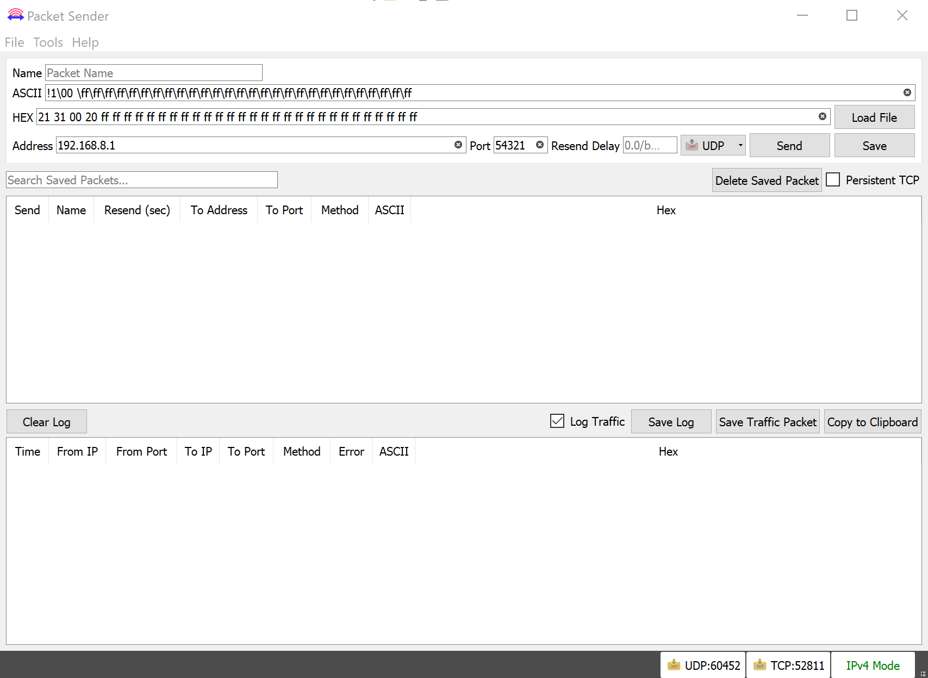This screenshot has height=678, width=928.
Task: Click into the Resend Delay field
Action: coord(649,146)
